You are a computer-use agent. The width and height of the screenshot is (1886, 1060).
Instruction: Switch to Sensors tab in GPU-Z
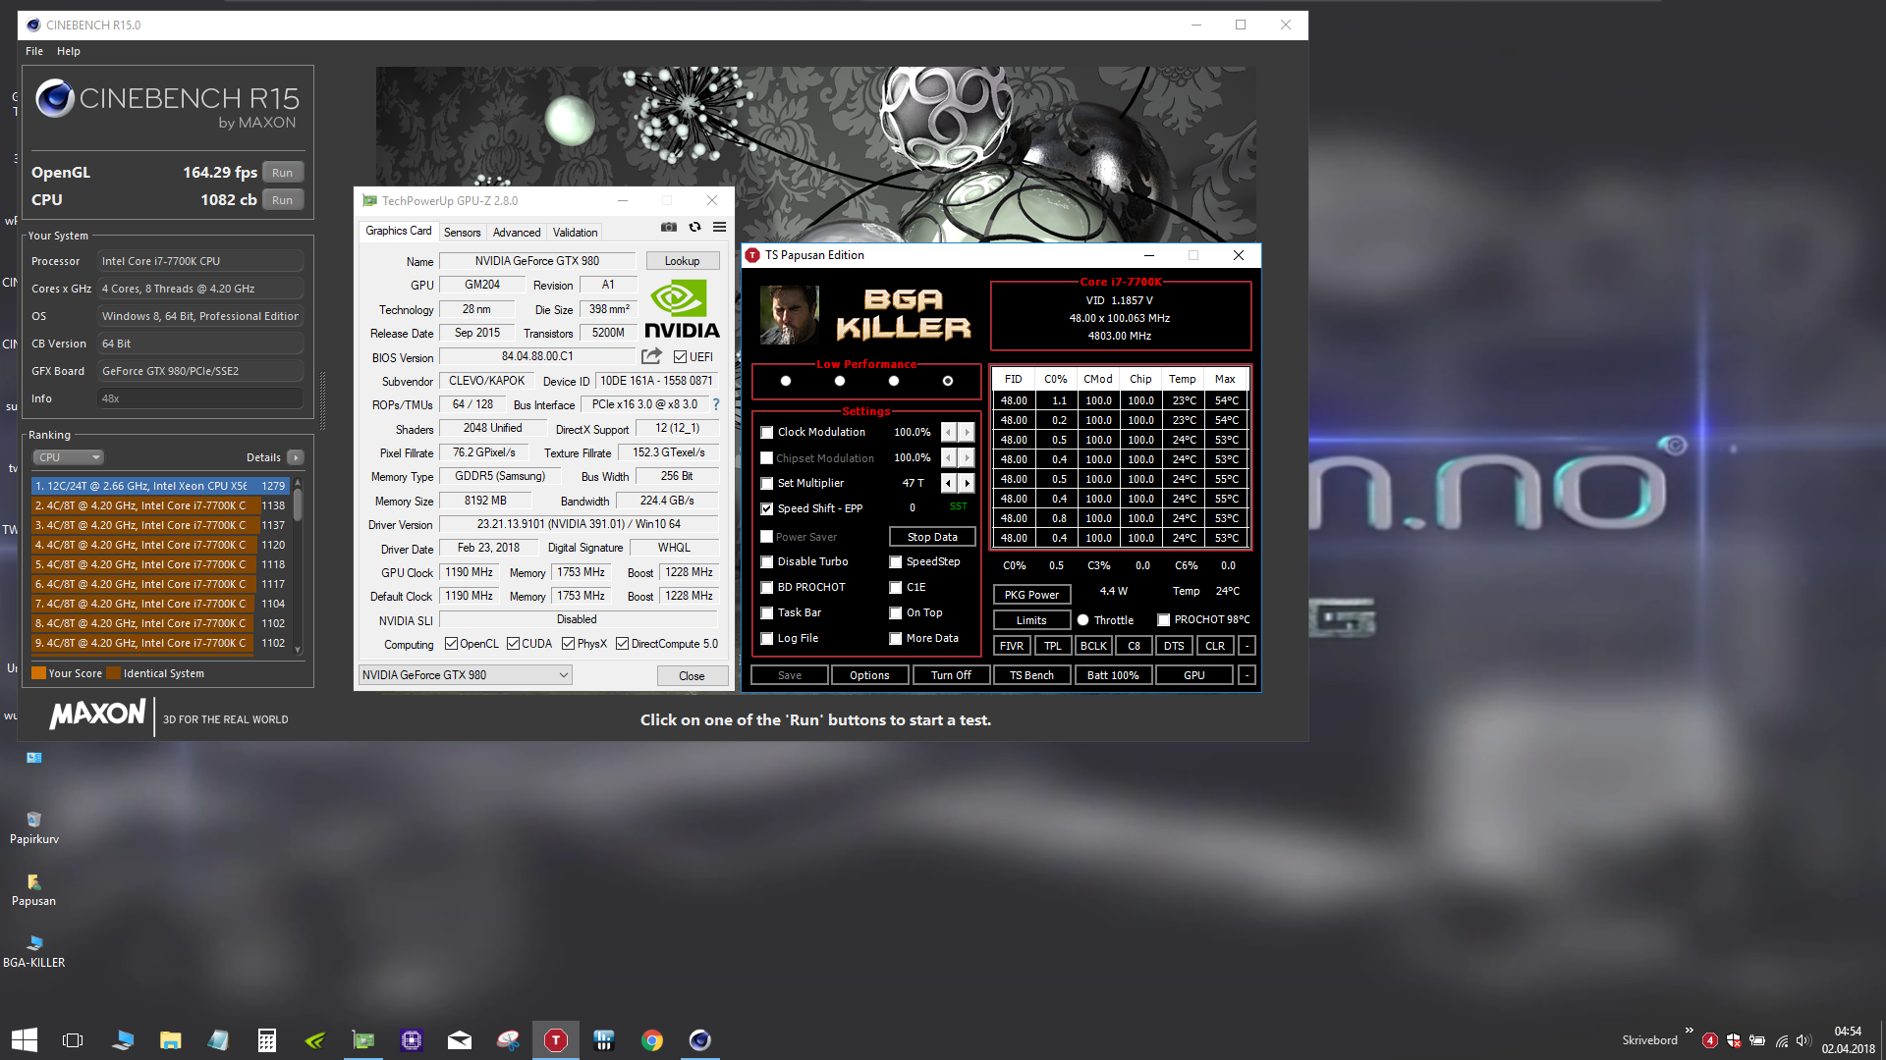pyautogui.click(x=462, y=233)
